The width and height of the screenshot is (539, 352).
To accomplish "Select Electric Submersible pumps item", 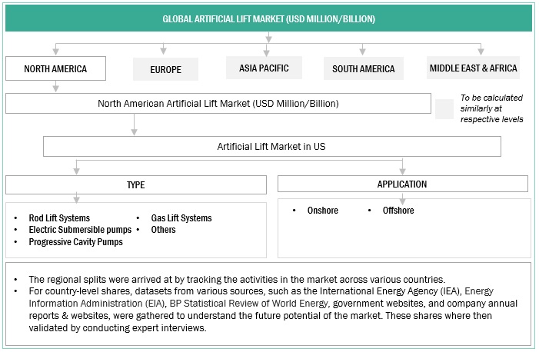I will pos(80,230).
